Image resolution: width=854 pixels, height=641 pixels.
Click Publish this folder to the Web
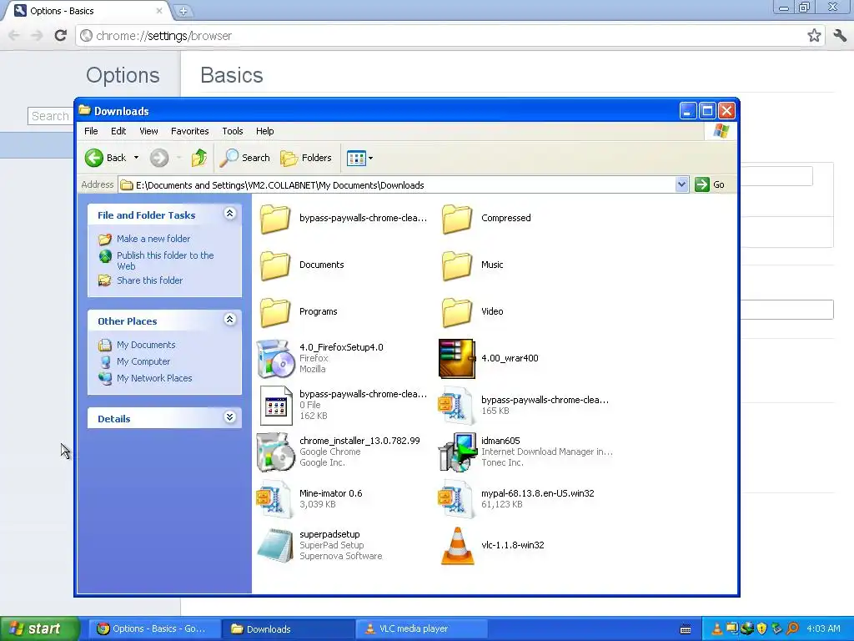pos(165,260)
